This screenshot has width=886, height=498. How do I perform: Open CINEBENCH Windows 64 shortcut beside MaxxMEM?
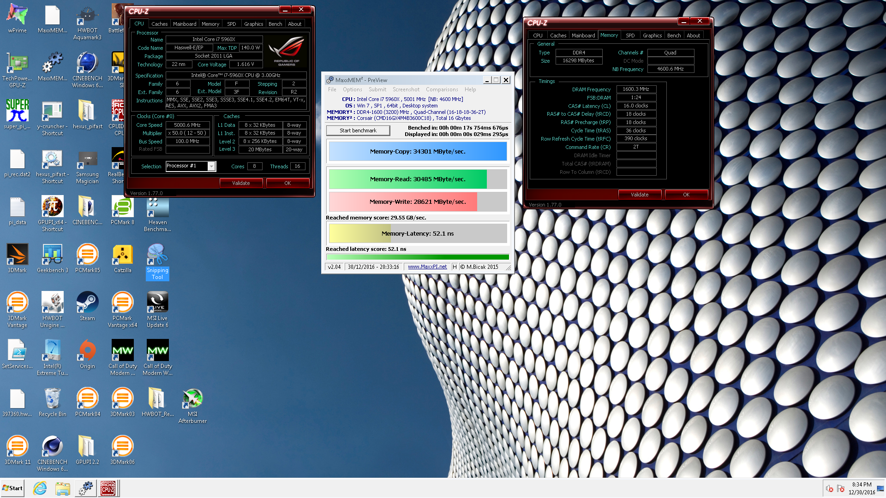[x=87, y=70]
